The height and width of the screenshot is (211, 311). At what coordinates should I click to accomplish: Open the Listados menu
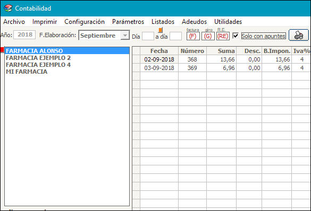click(x=163, y=22)
